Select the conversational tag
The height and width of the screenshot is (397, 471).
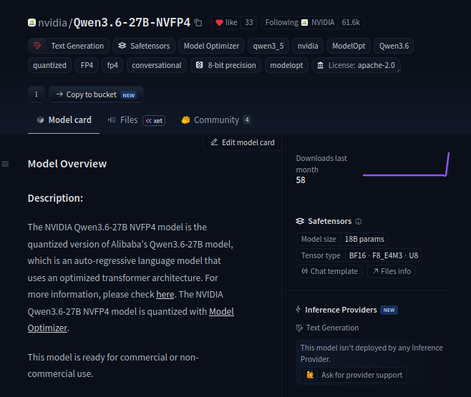pos(157,65)
